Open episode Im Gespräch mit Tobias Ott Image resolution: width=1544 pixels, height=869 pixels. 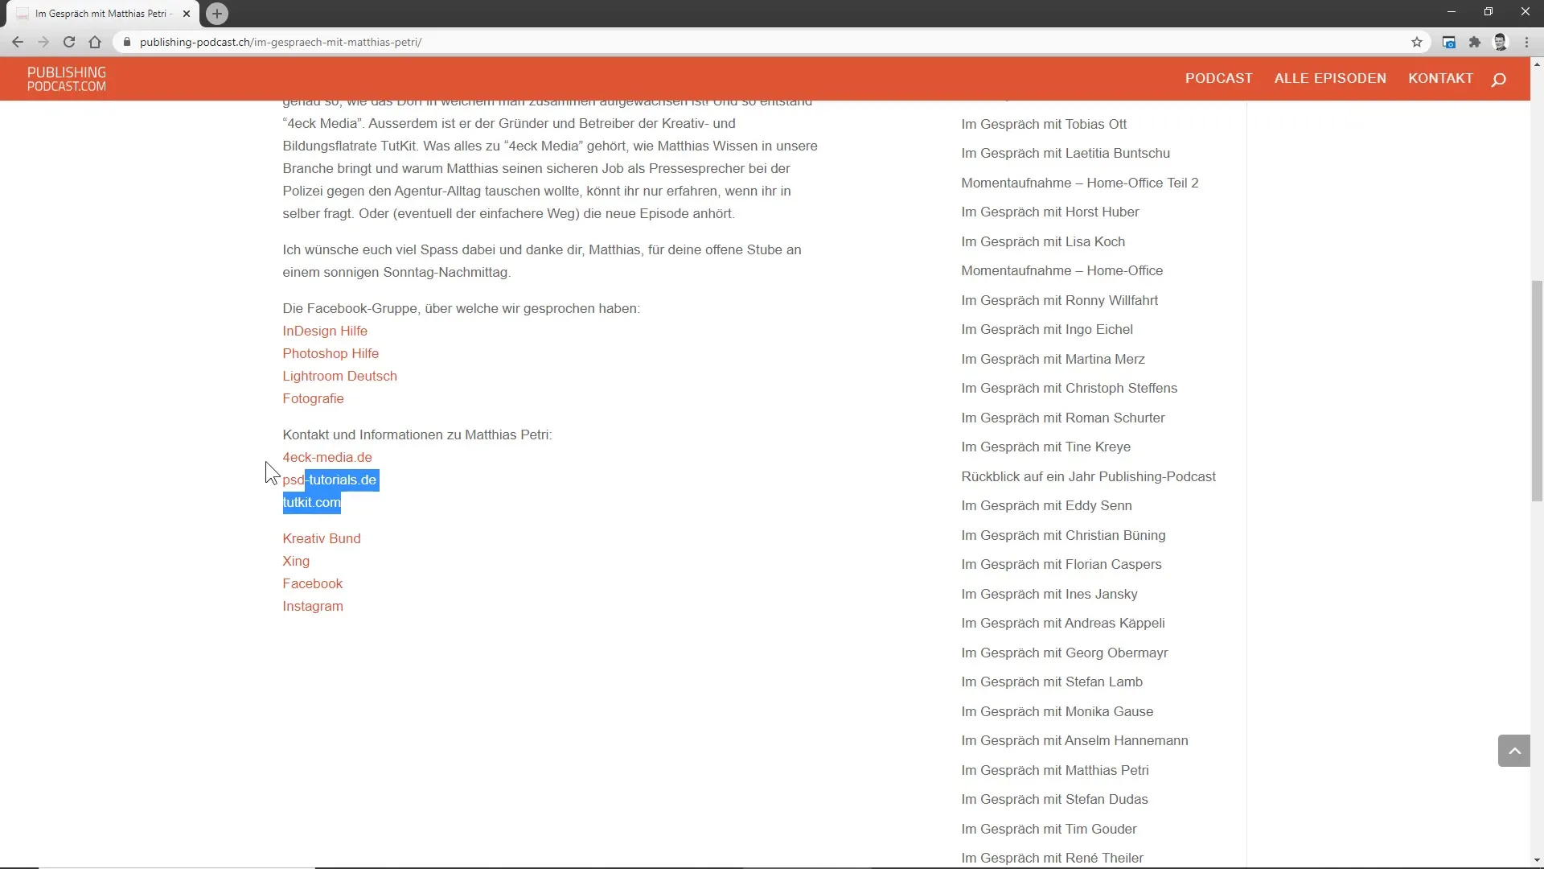click(1044, 124)
